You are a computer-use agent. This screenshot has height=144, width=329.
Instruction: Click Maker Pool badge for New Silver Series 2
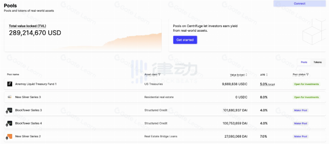[300, 136]
